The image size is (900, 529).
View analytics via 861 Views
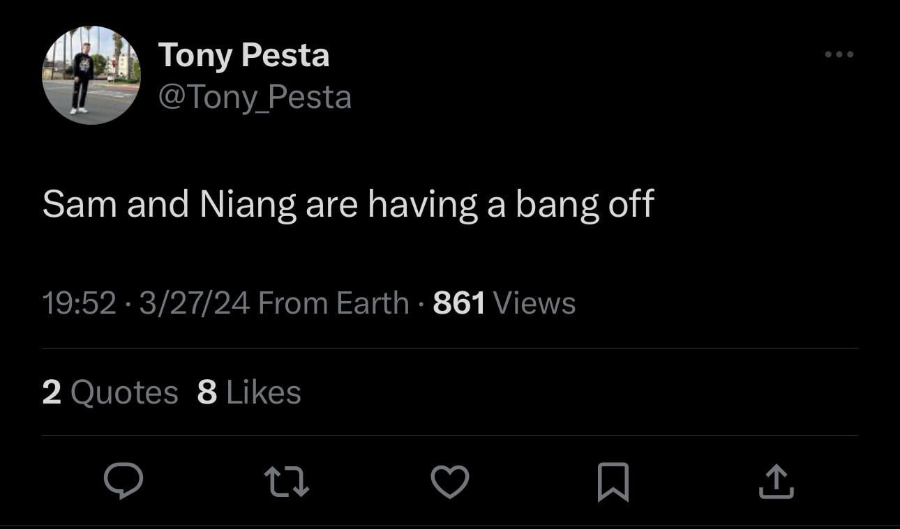tap(504, 303)
